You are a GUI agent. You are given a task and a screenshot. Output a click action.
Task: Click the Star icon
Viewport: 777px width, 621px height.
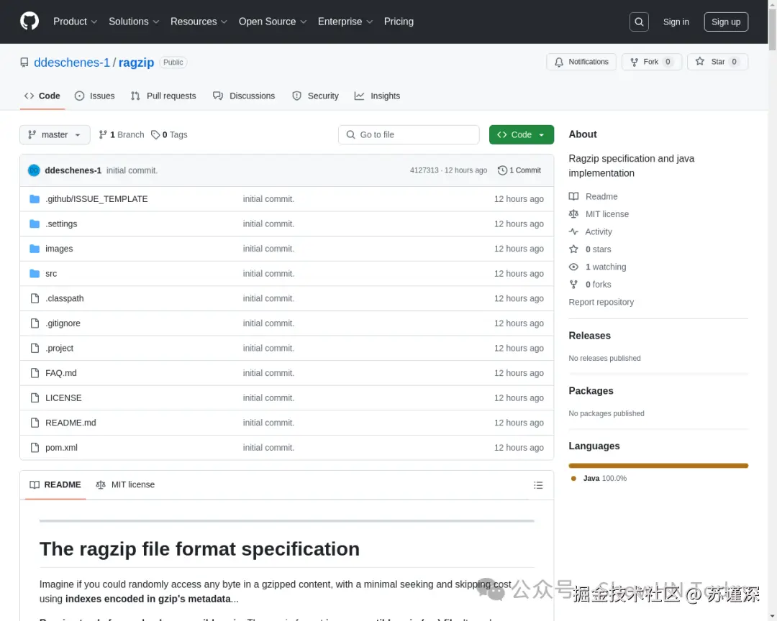[x=700, y=61]
